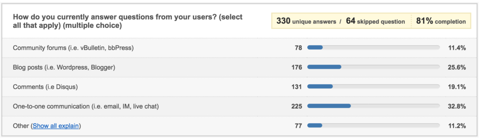Click the Blog posts progress bar

point(373,67)
